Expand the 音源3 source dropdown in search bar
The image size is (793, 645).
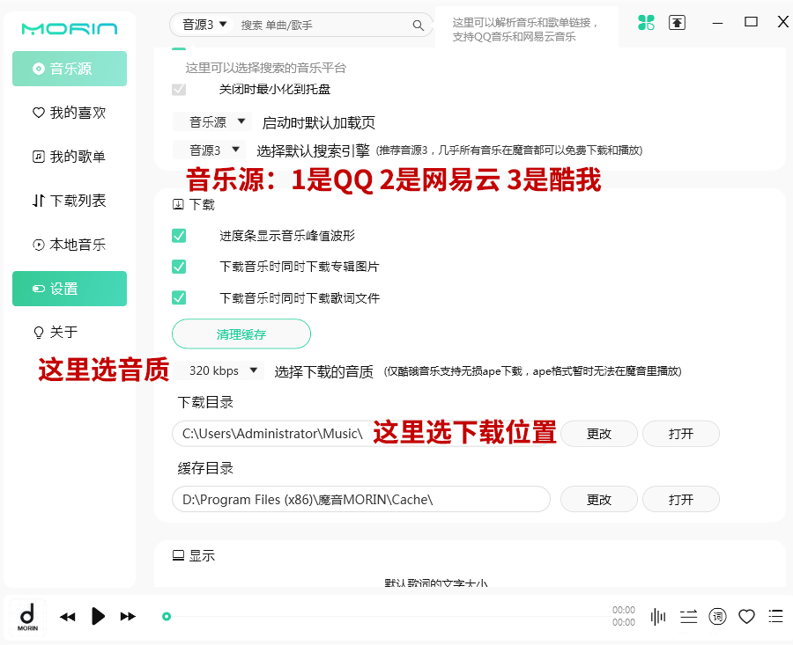204,25
